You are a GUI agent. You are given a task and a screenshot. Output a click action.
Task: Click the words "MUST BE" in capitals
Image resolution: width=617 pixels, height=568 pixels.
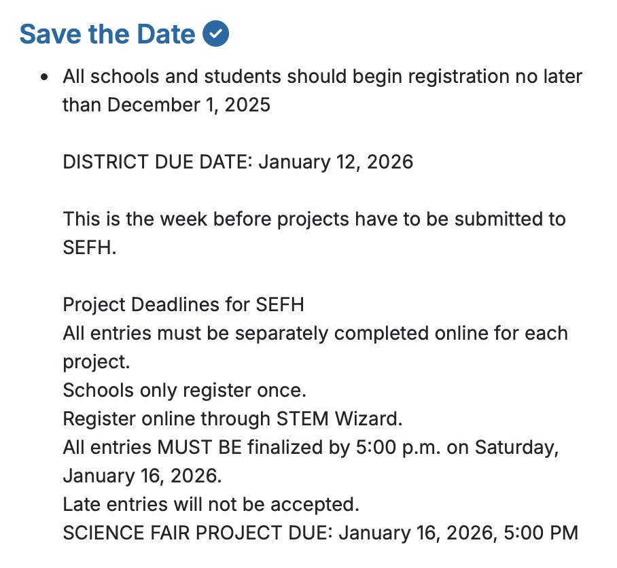(200, 447)
